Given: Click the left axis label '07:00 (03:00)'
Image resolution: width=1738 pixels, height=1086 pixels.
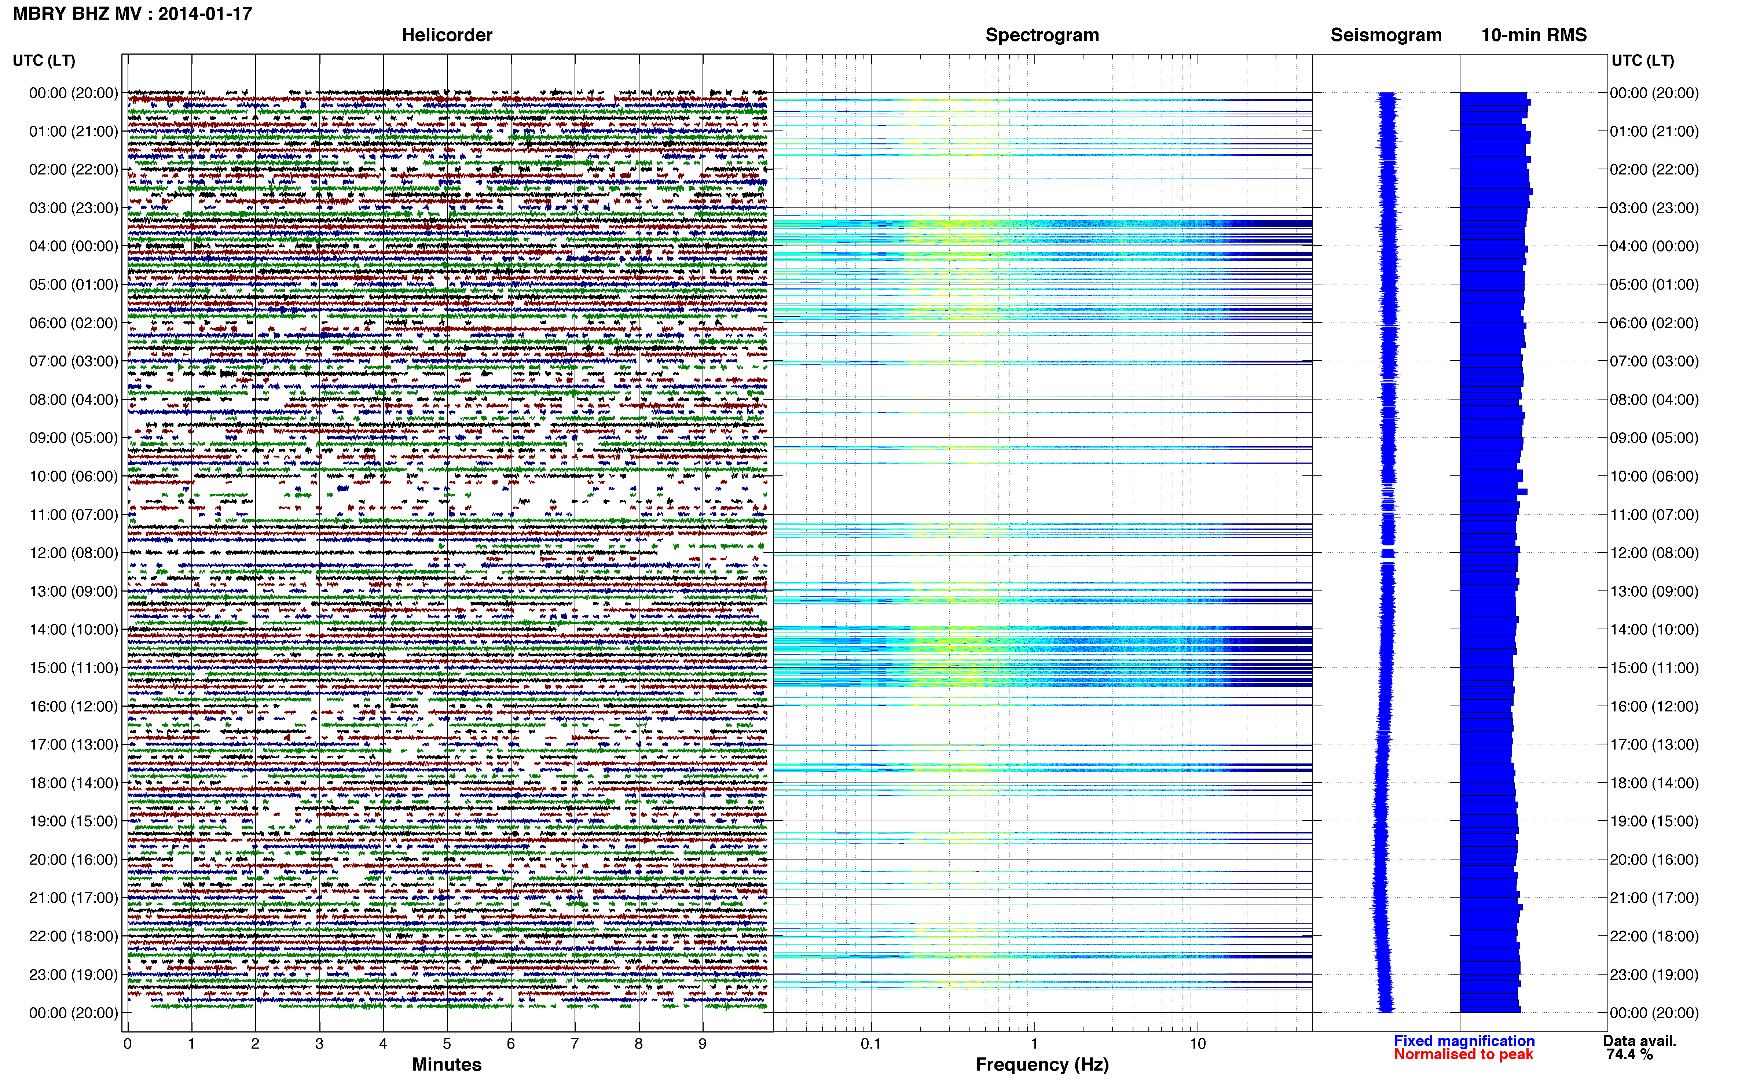Looking at the screenshot, I should click(x=73, y=361).
